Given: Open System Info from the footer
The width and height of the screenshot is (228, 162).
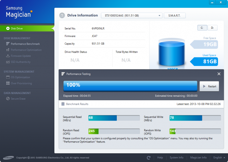Looking at the screenshot, I should [x=176, y=158].
